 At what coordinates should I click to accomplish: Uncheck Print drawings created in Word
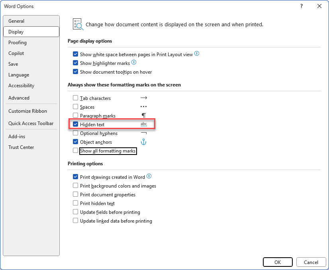click(76, 177)
